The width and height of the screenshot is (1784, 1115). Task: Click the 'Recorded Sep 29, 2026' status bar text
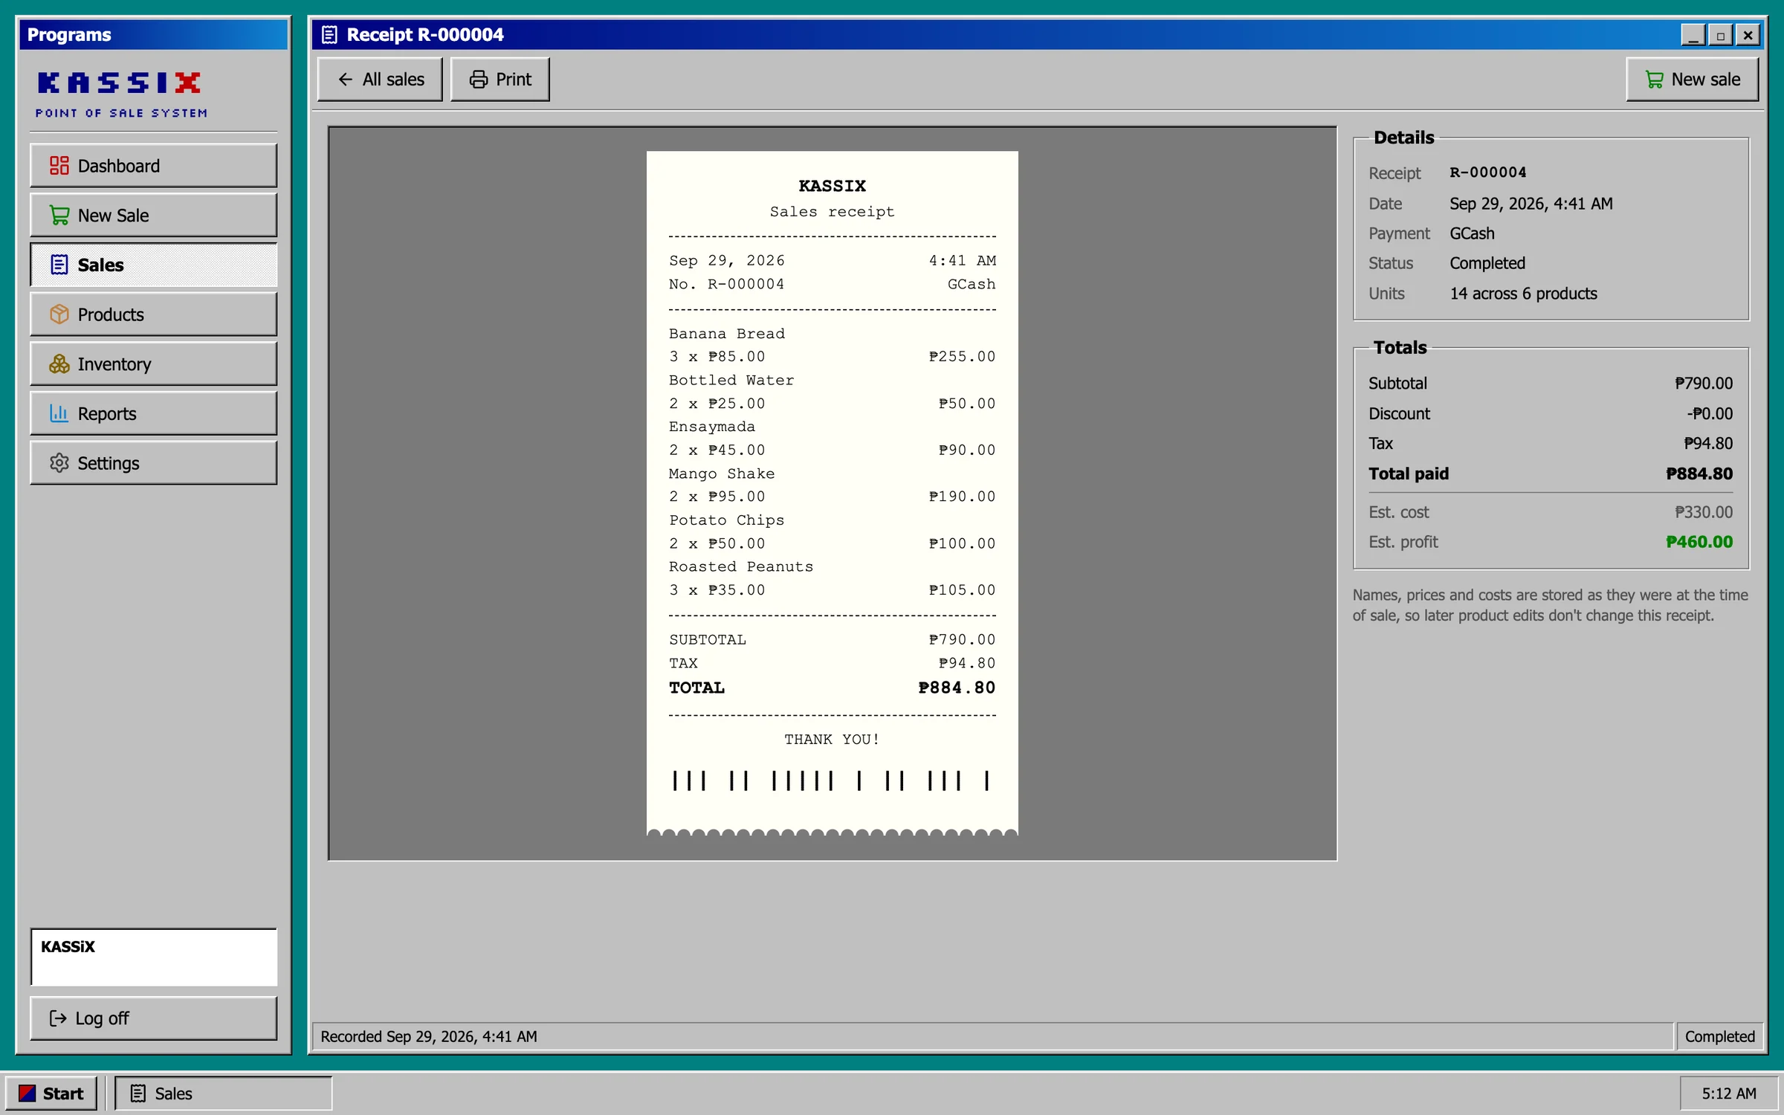point(428,1036)
